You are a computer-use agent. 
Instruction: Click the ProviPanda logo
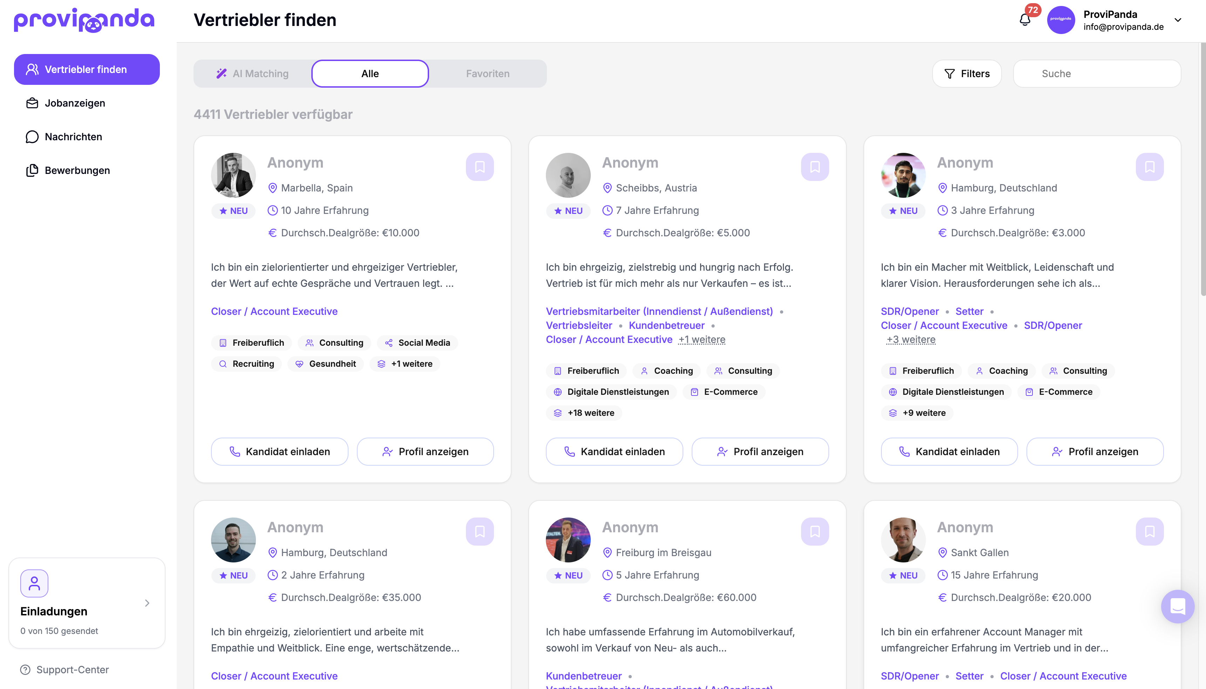point(84,20)
